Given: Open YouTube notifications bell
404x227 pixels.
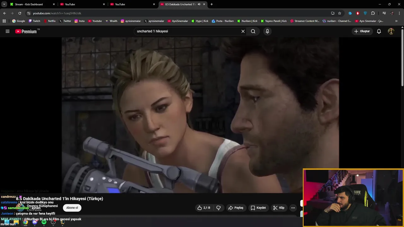Looking at the screenshot, I should (x=379, y=31).
